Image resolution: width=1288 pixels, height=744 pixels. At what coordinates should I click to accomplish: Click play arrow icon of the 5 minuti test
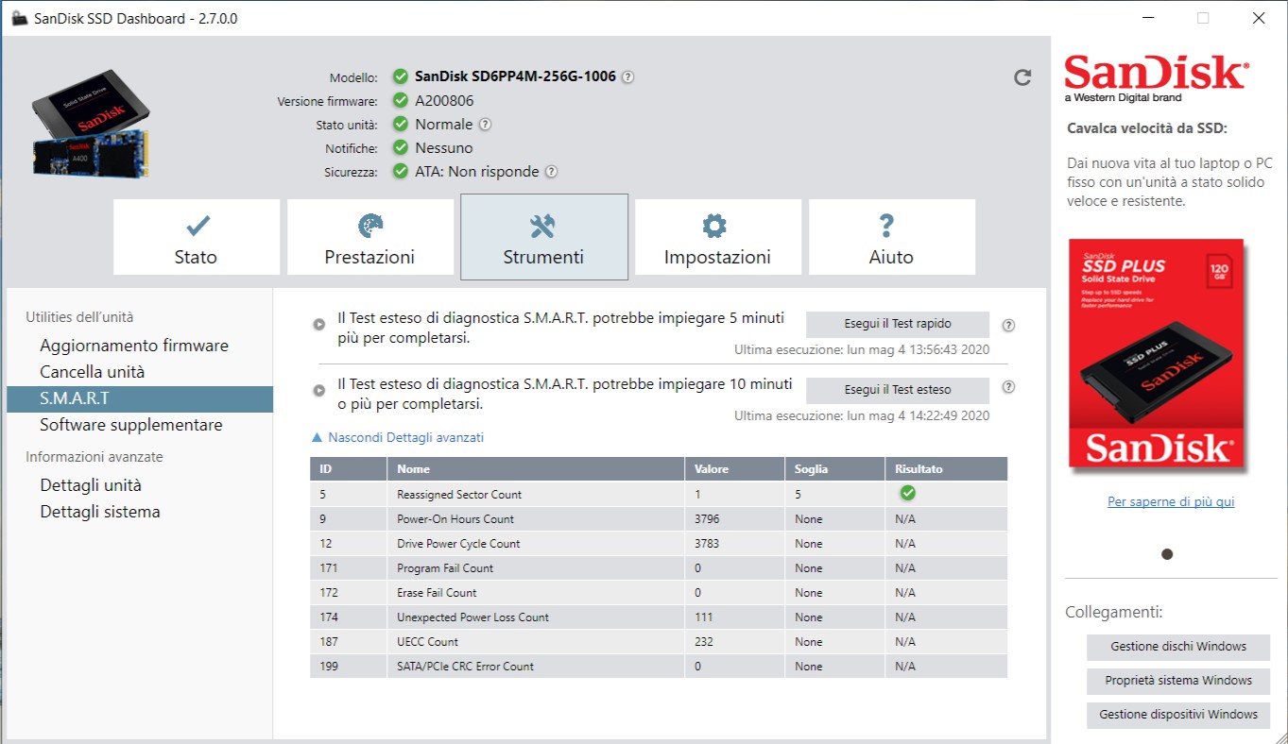319,324
